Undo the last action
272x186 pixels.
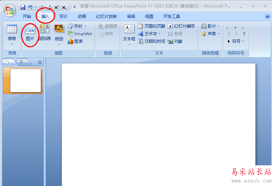click(x=30, y=7)
